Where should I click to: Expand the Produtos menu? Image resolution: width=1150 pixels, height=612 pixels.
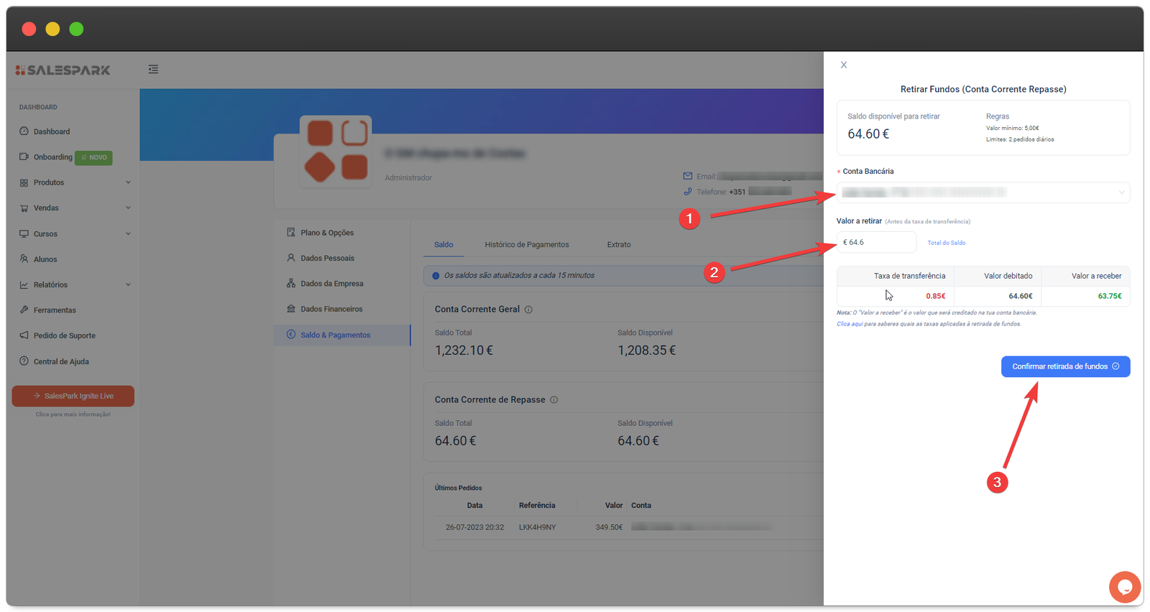[49, 182]
